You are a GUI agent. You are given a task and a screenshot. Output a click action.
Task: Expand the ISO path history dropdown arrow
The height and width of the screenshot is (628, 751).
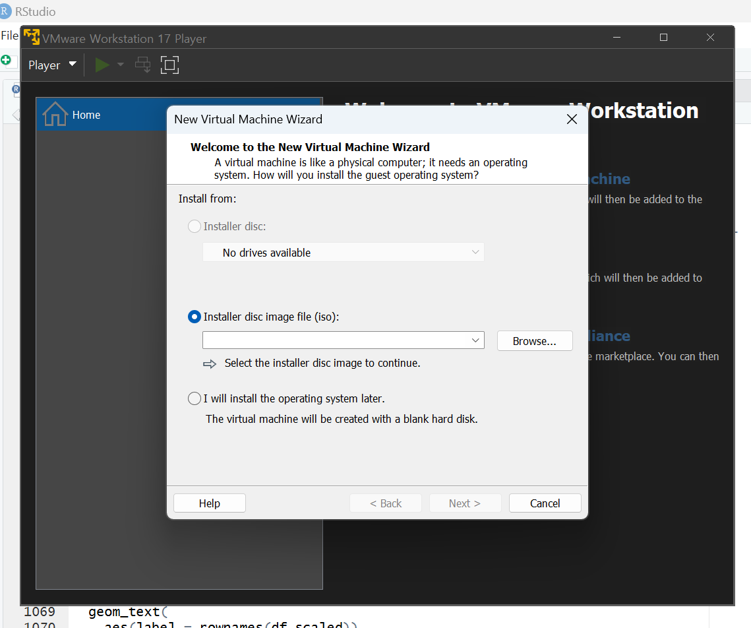pos(475,340)
